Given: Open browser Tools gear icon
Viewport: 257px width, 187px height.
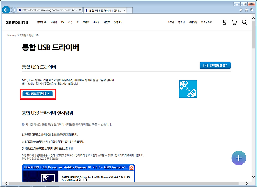Looking at the screenshot, I should (x=252, y=10).
